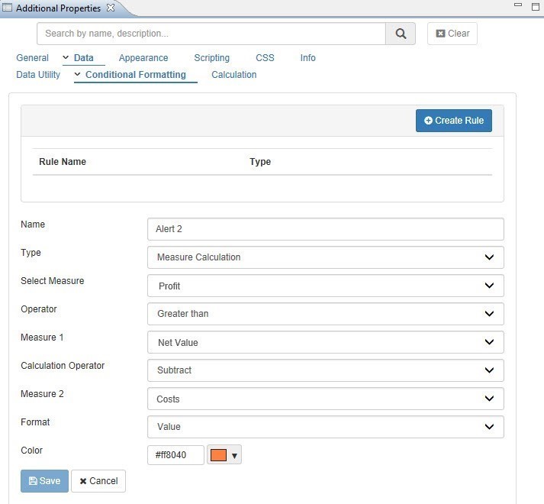Minimize the Additional Properties panel
Image resolution: width=544 pixels, height=504 pixels.
pyautogui.click(x=518, y=6)
